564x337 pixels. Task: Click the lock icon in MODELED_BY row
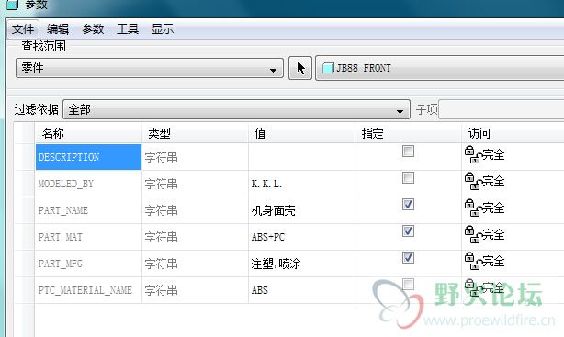click(473, 181)
